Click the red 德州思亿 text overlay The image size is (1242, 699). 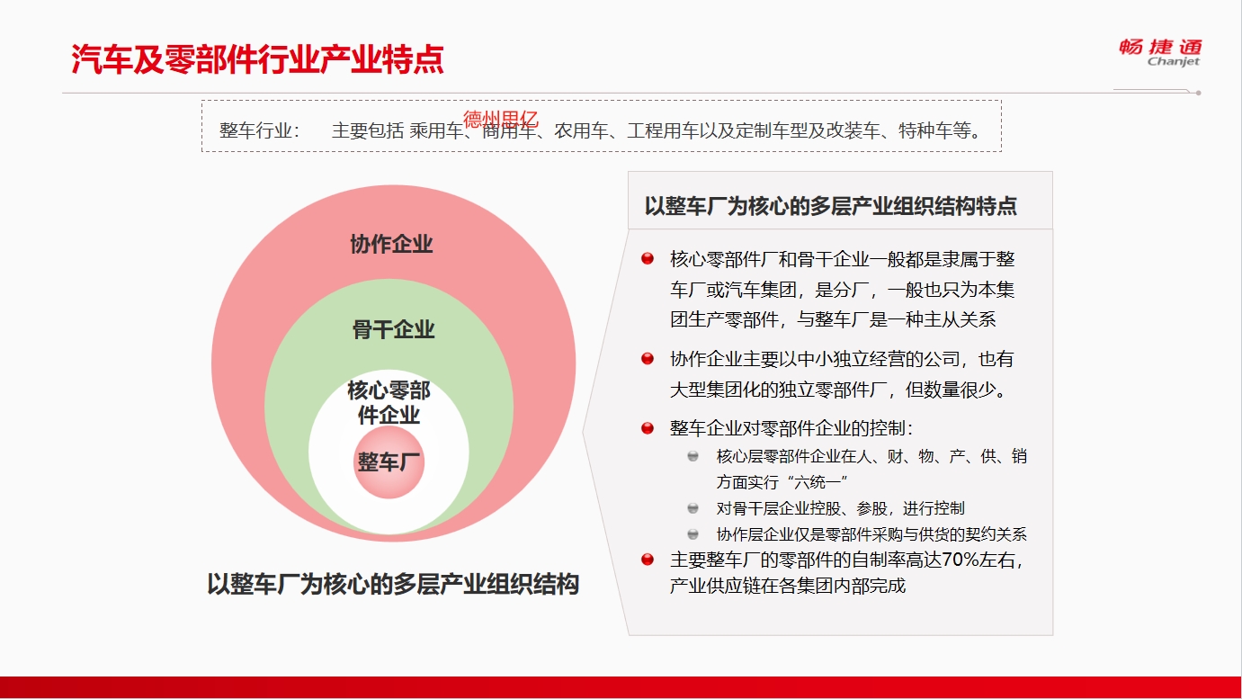click(500, 120)
